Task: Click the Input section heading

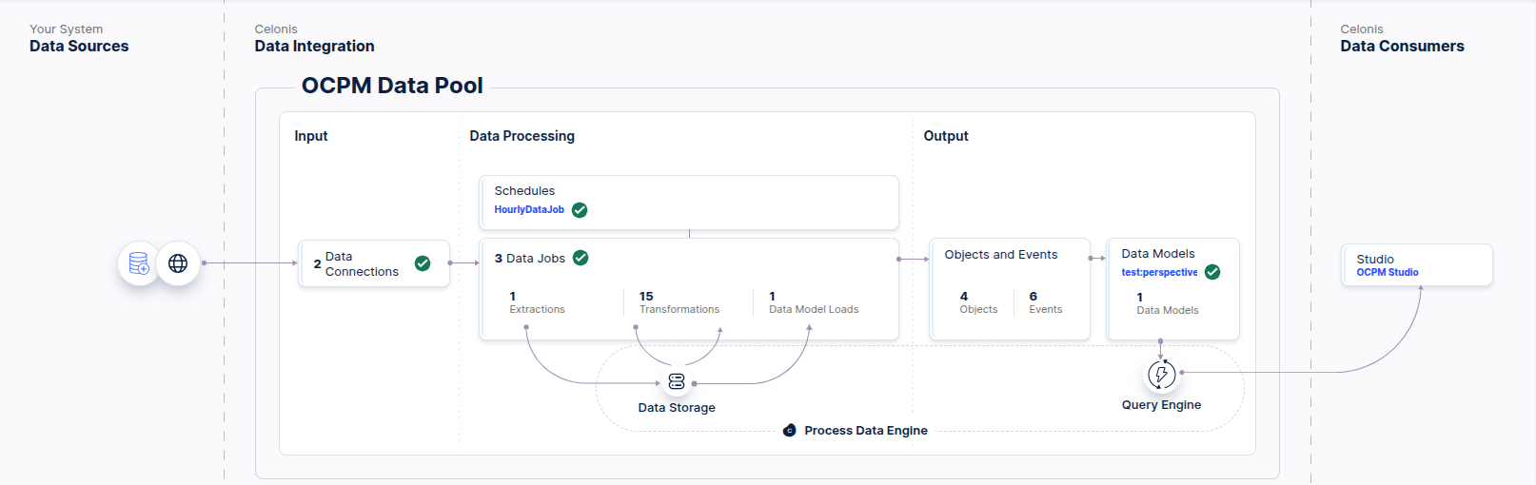Action: point(311,136)
